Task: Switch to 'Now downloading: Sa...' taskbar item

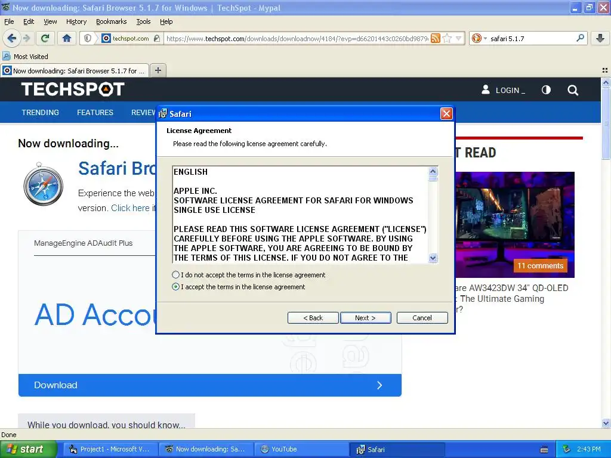Action: click(206, 449)
